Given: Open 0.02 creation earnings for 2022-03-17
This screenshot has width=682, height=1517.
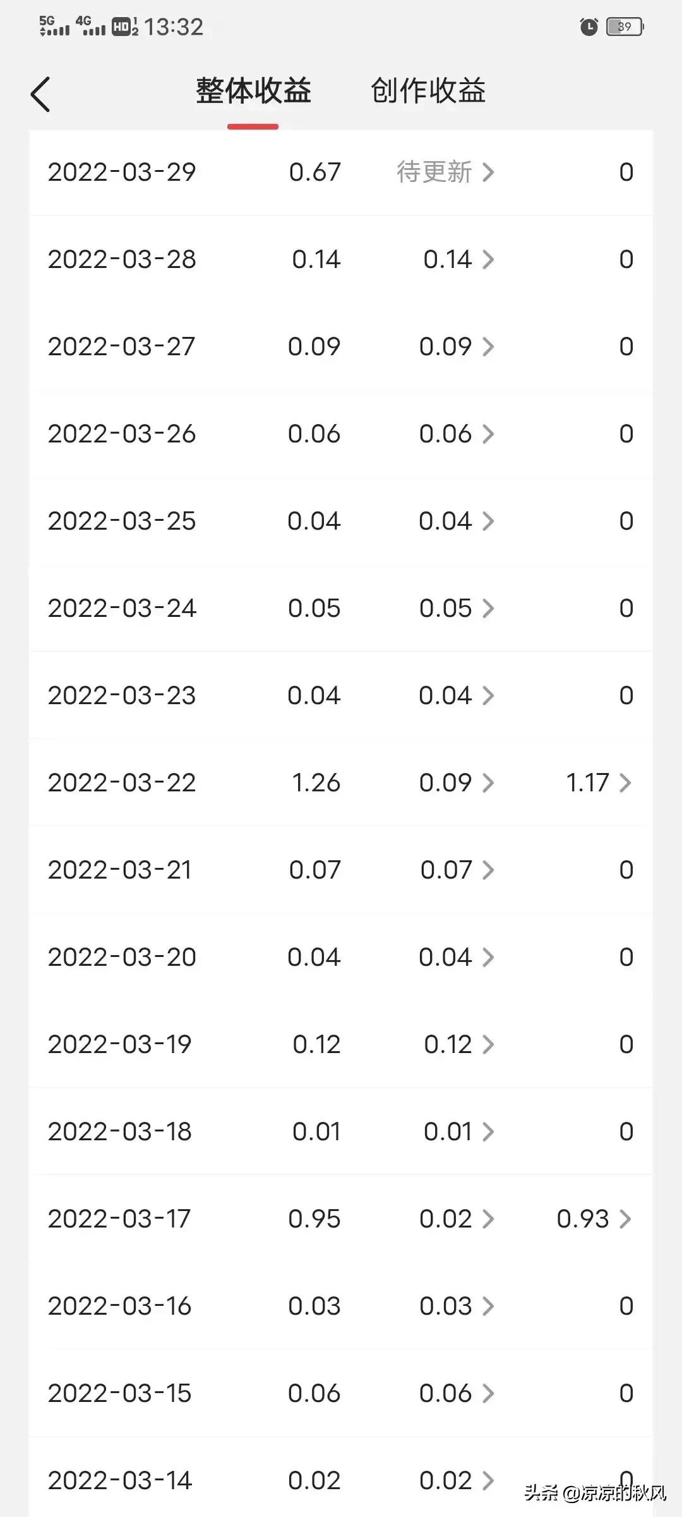Looking at the screenshot, I should (456, 1219).
